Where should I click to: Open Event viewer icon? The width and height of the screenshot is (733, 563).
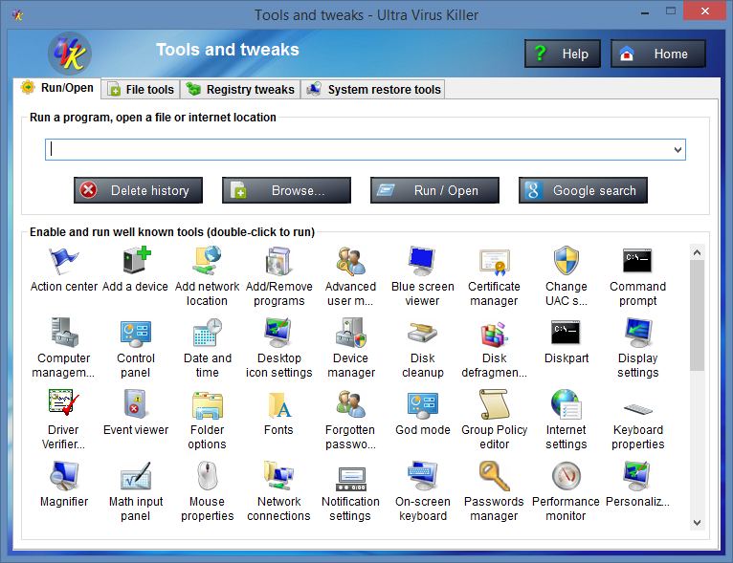136,404
